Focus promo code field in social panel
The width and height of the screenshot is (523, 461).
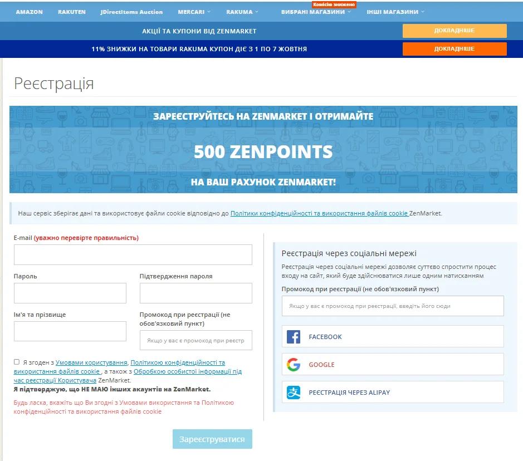393,306
